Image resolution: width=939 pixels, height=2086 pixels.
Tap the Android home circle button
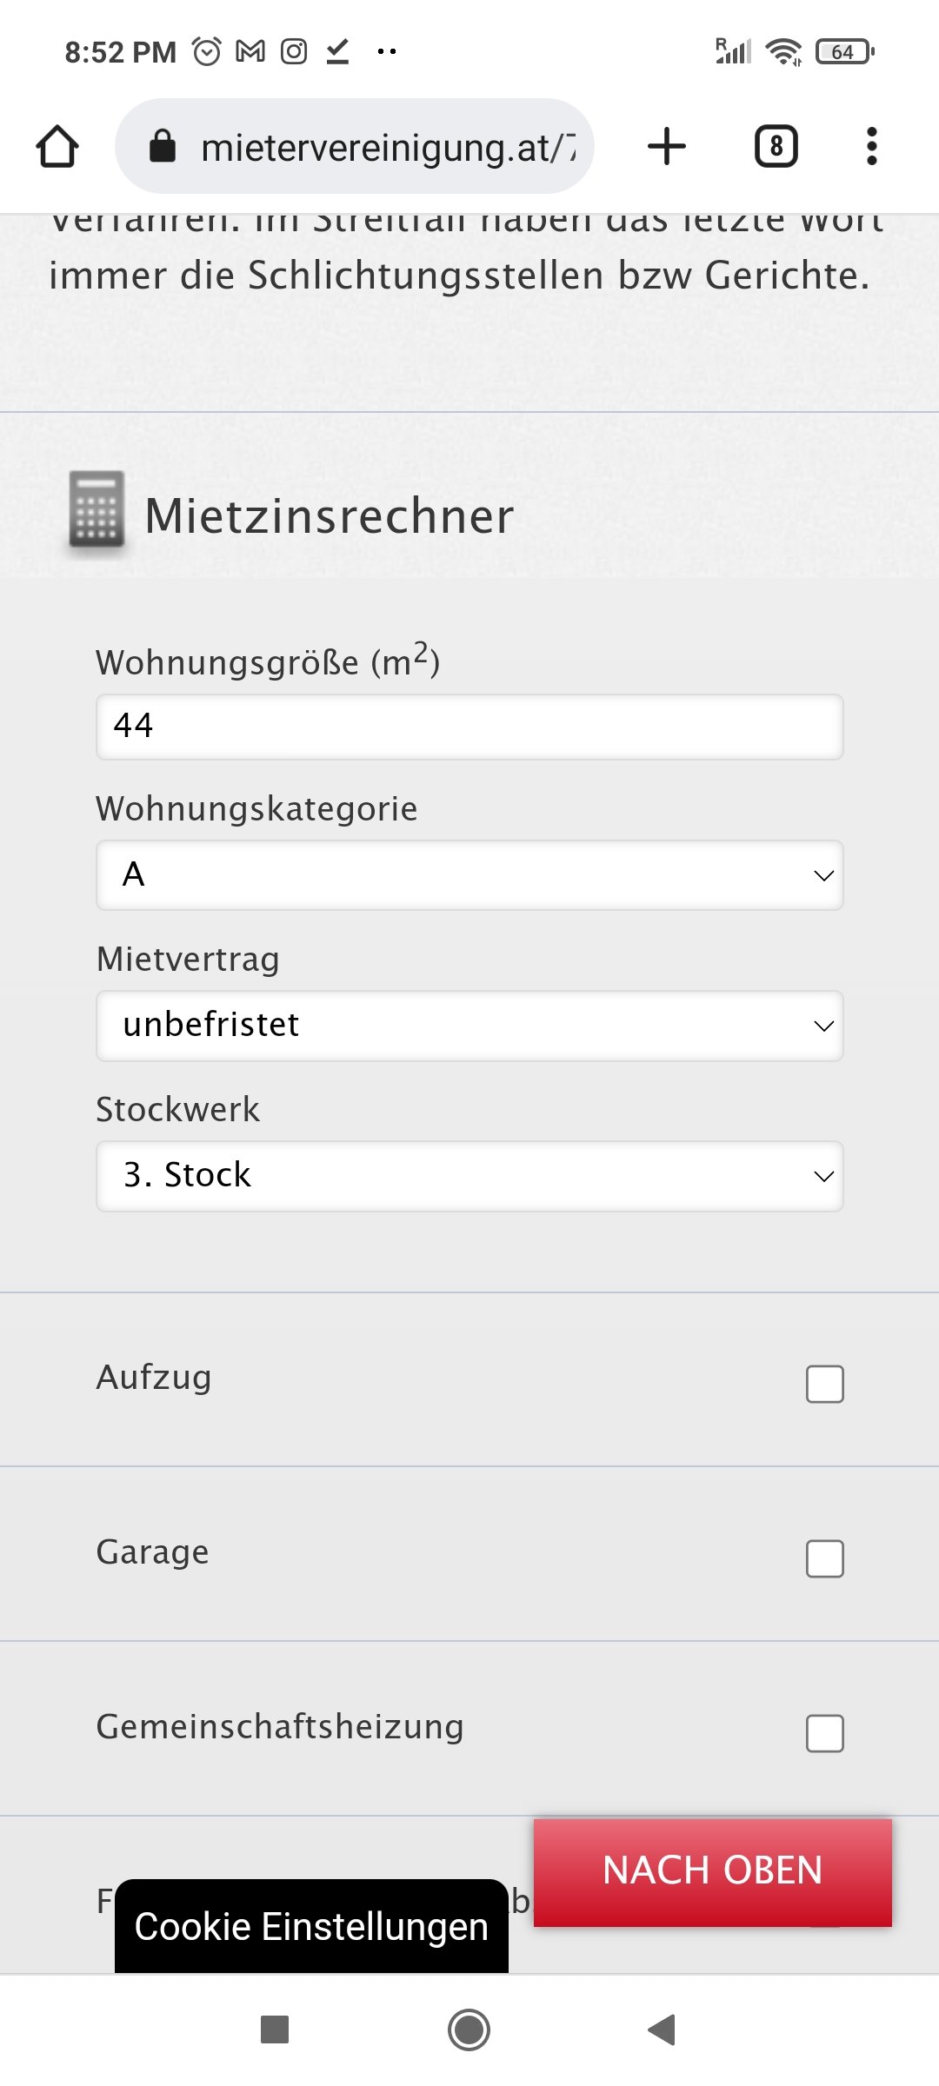469,2030
